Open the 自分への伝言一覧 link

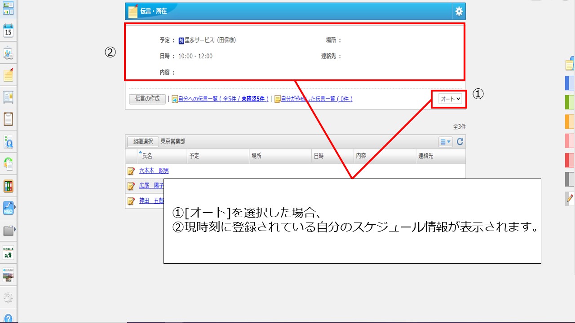click(x=223, y=99)
